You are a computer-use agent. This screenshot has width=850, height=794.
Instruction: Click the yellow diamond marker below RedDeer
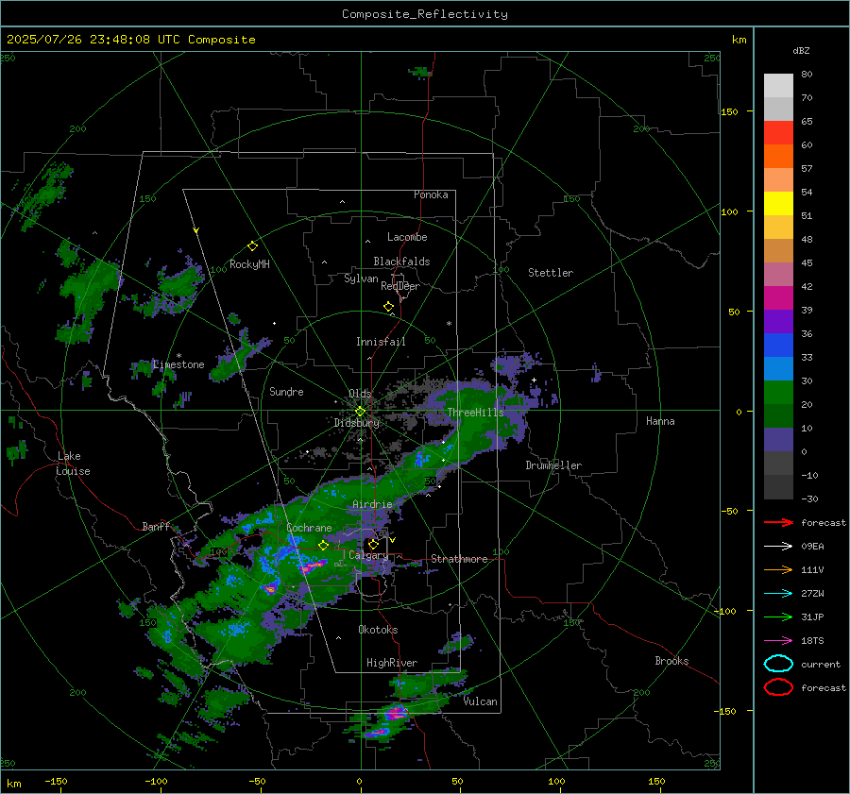pos(388,307)
